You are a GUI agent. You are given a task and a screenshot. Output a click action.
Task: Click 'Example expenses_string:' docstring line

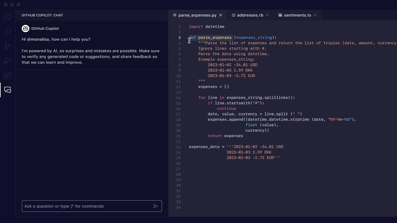click(227, 59)
